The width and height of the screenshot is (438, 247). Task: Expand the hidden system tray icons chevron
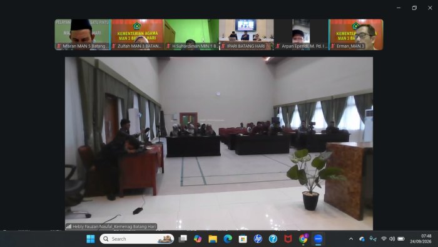(351, 239)
